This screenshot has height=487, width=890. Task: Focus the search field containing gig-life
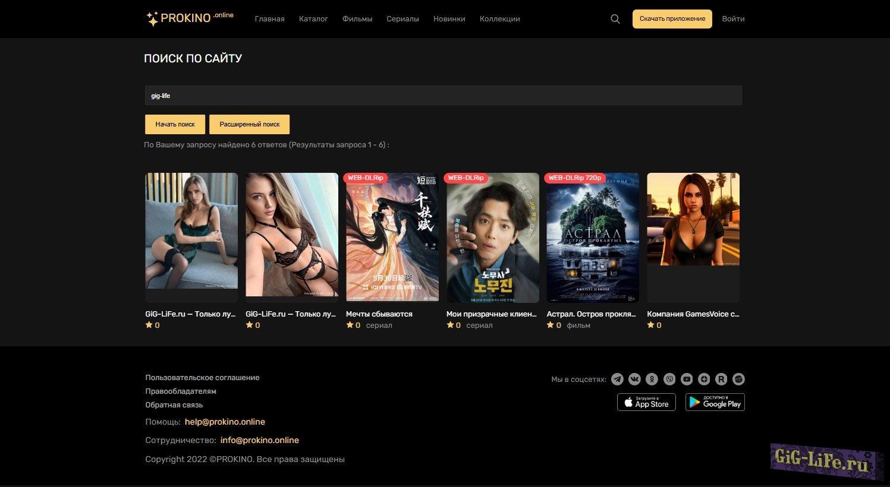(443, 96)
